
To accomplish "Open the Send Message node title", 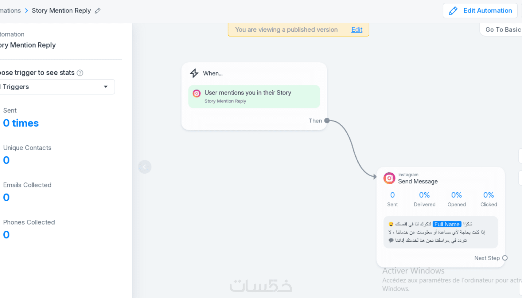I will pyautogui.click(x=418, y=182).
